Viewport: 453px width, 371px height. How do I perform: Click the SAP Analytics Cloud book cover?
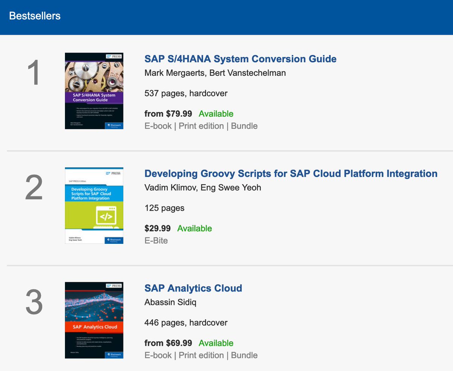[94, 320]
